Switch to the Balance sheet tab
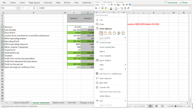The image size is (193, 109). click(58, 103)
